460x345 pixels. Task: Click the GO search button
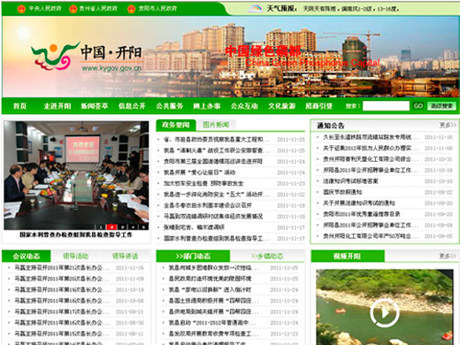(x=418, y=106)
